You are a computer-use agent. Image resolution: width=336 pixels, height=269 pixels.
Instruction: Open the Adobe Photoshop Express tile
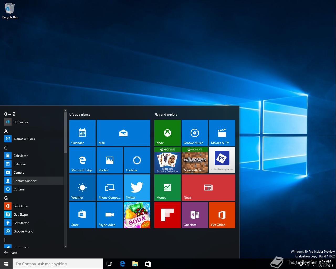[x=222, y=160]
